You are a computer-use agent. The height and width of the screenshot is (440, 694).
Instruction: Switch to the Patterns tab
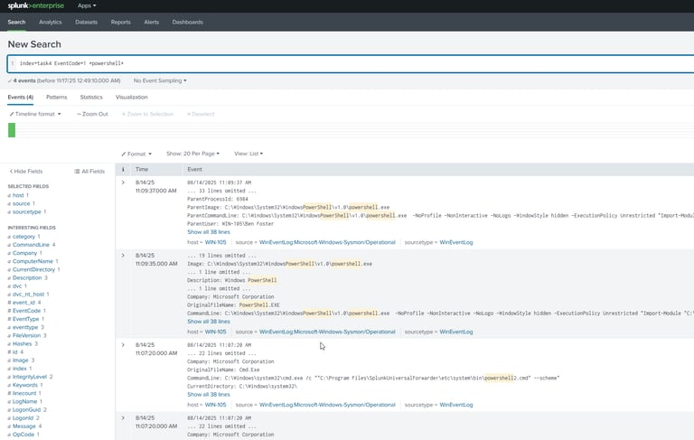tap(57, 97)
